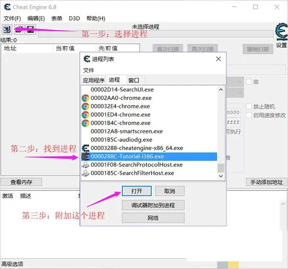Click the 查看内存 button
Viewport: 288px width, 269px height.
point(22,182)
